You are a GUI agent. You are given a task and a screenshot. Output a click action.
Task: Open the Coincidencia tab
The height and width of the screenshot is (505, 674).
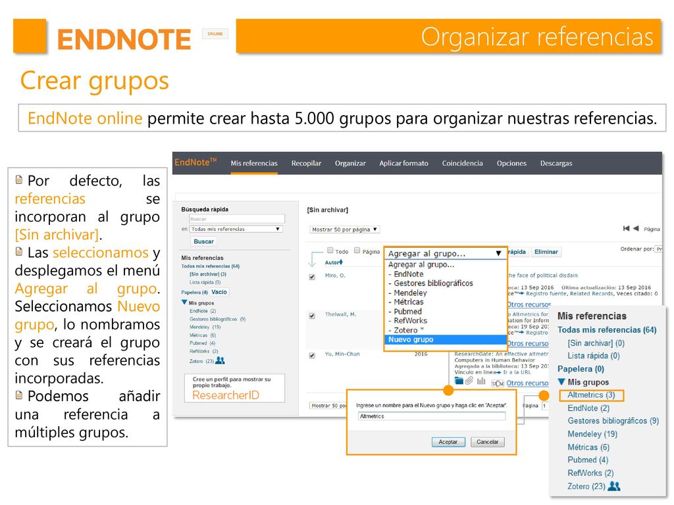click(x=463, y=163)
